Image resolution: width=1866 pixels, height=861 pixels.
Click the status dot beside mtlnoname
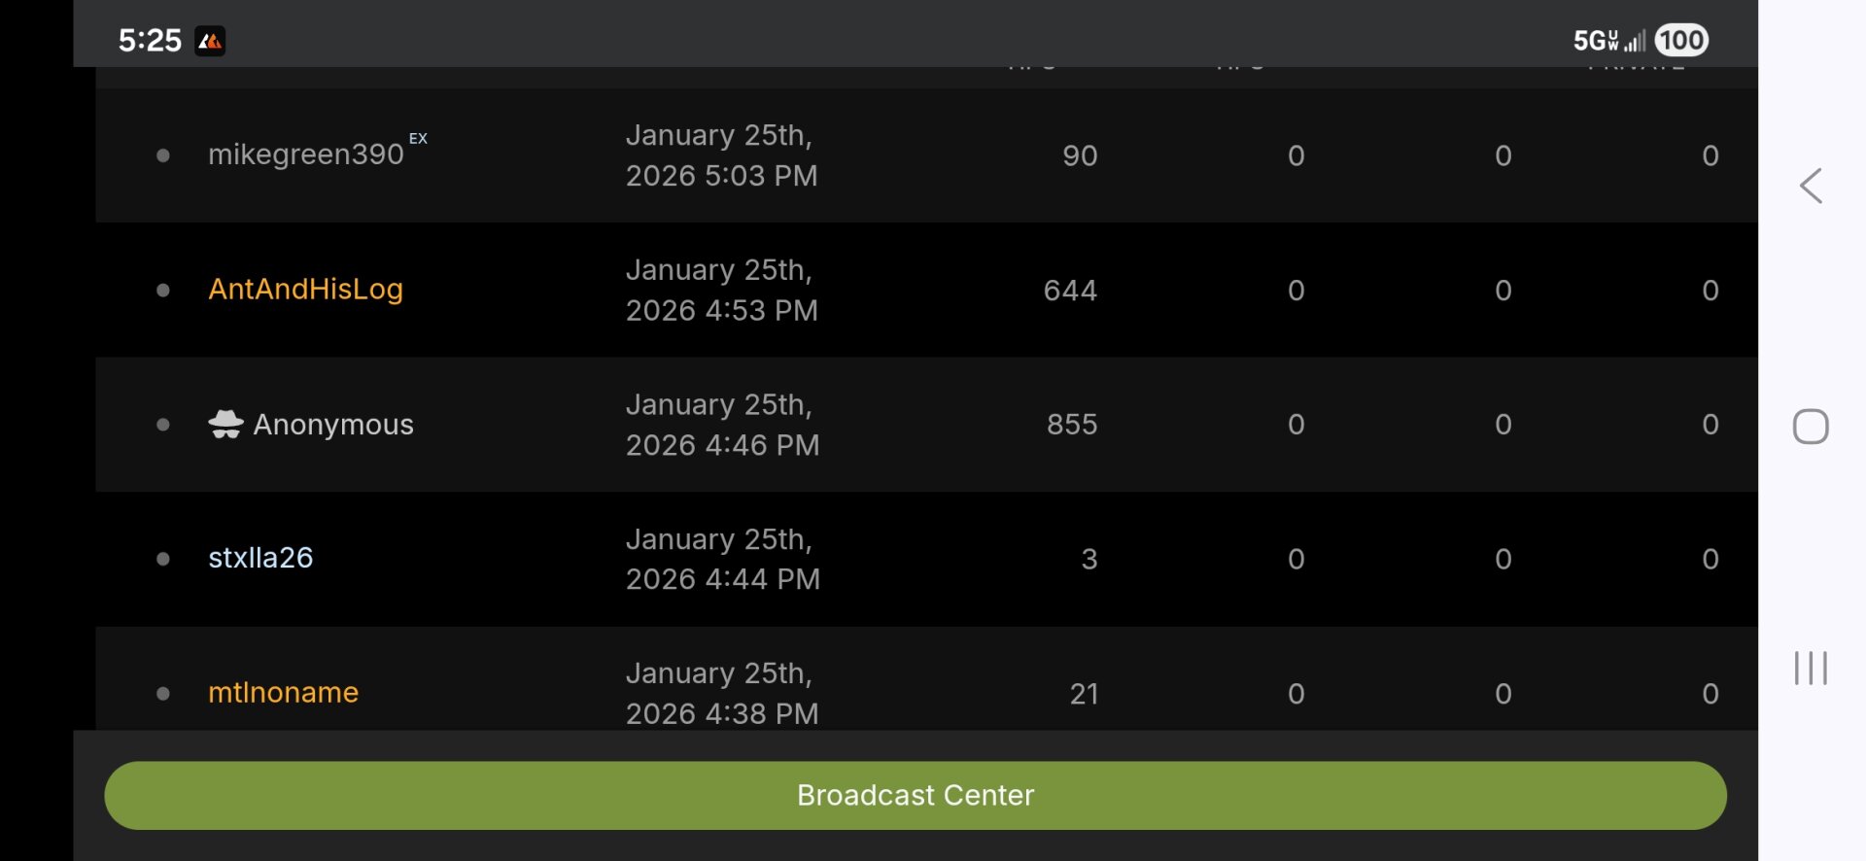point(163,693)
